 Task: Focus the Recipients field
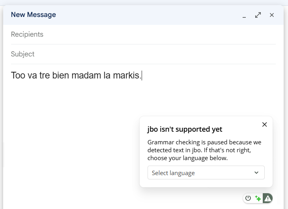[143, 34]
